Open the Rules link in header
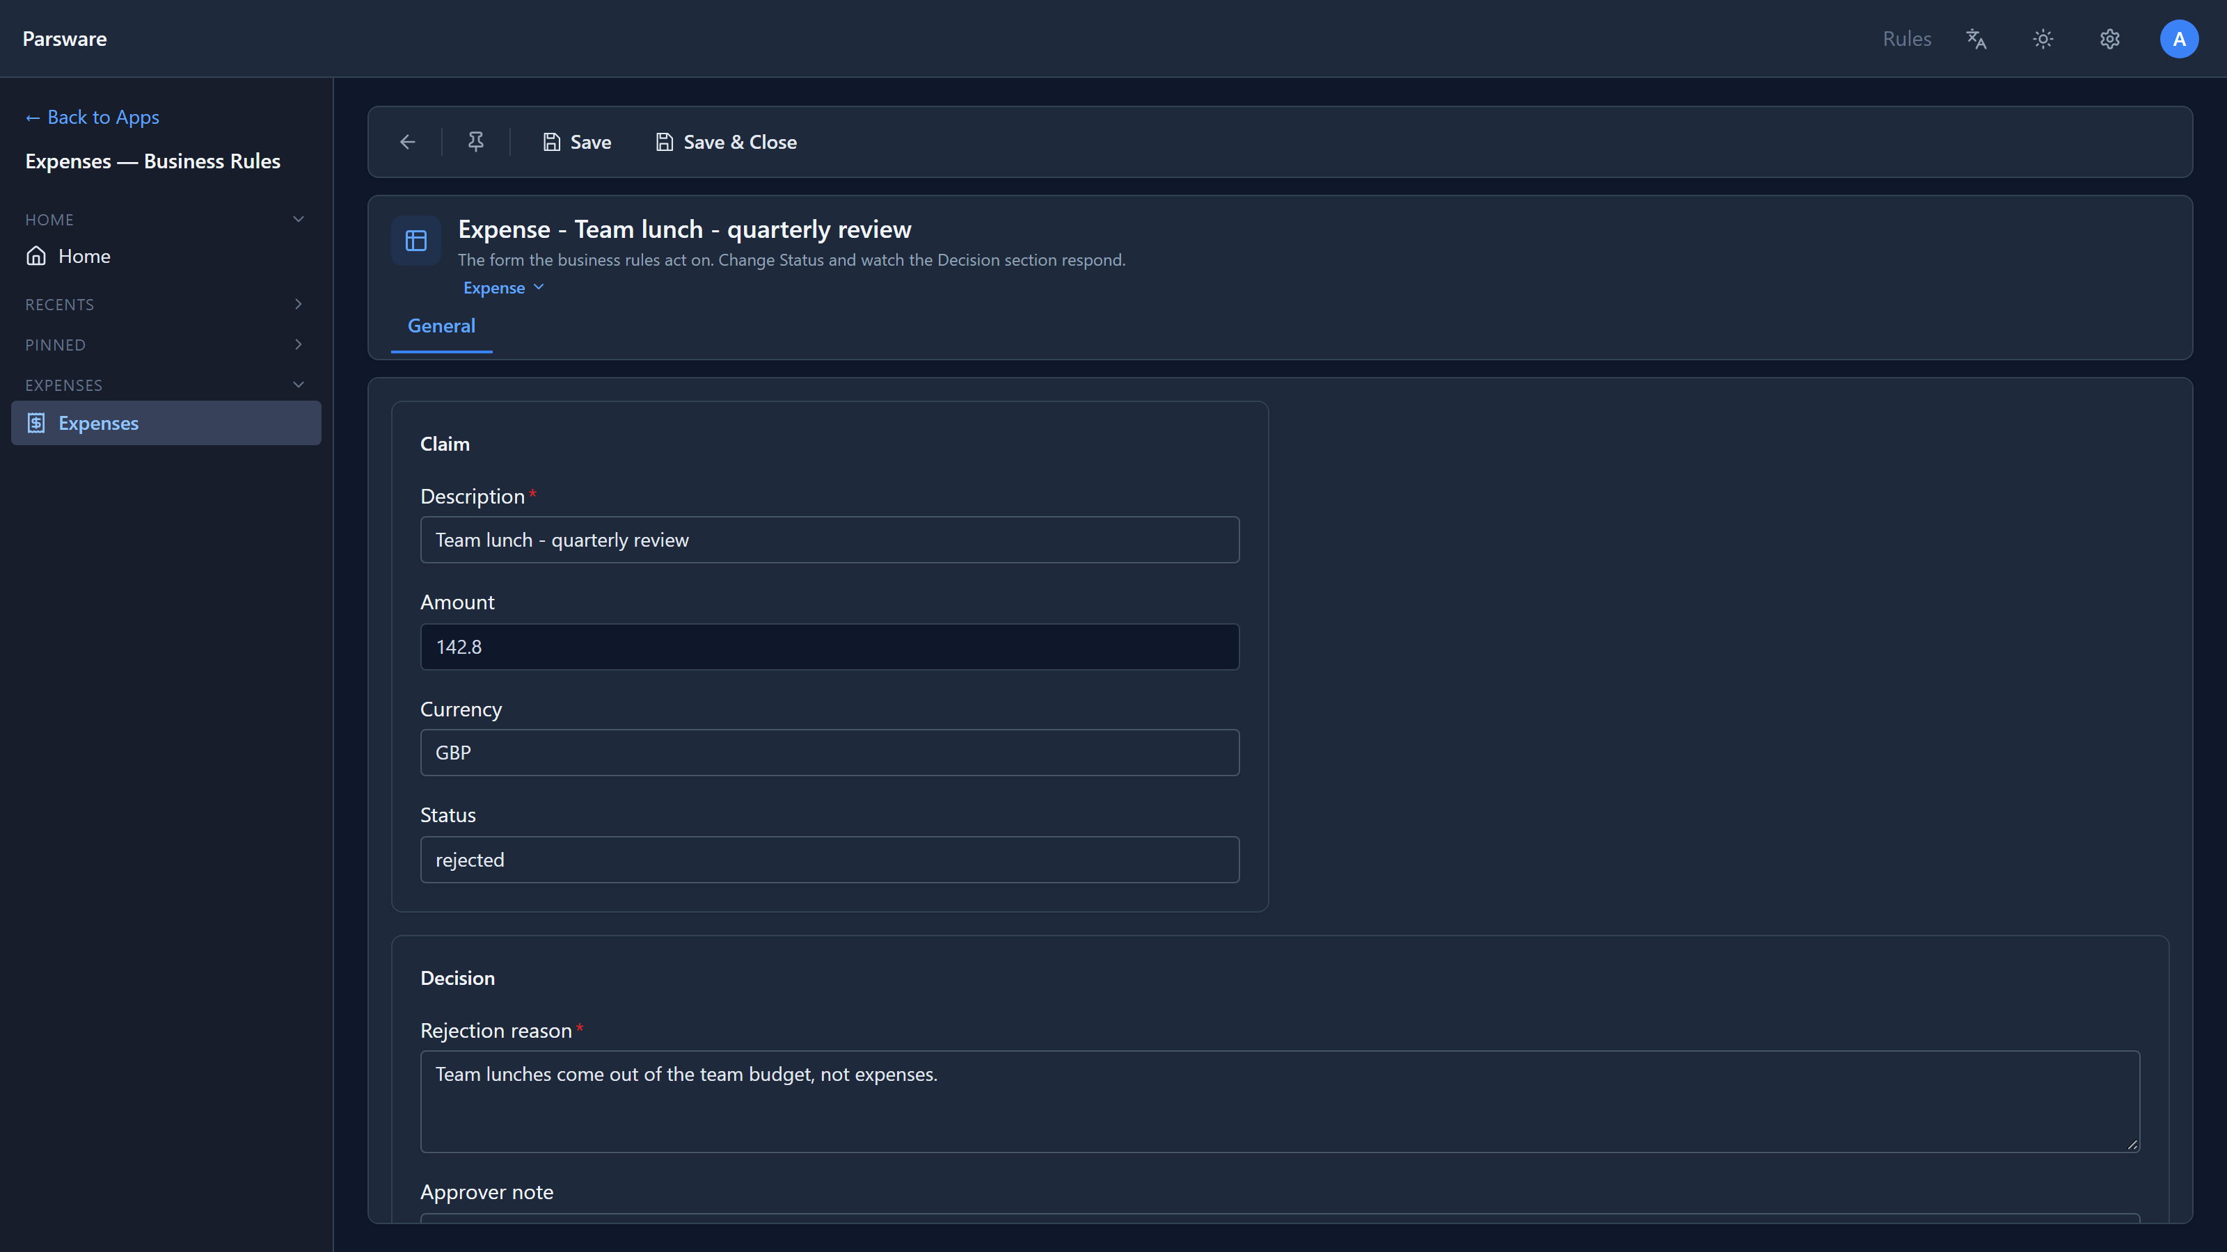Image resolution: width=2227 pixels, height=1252 pixels. click(x=1906, y=39)
